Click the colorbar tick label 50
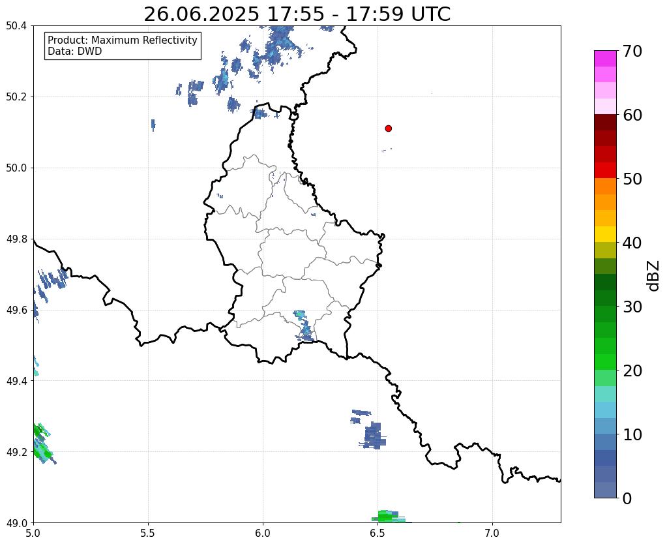Viewport: 667px width, 544px height. (632, 179)
